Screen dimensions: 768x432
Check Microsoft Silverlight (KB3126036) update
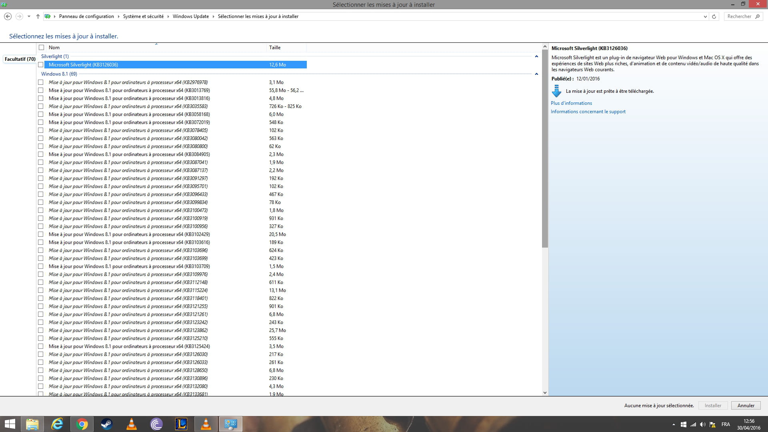[40, 64]
